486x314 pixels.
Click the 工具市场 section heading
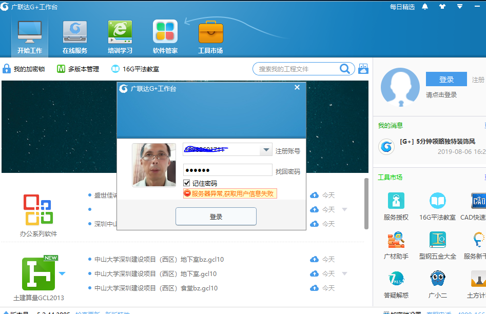coord(390,178)
